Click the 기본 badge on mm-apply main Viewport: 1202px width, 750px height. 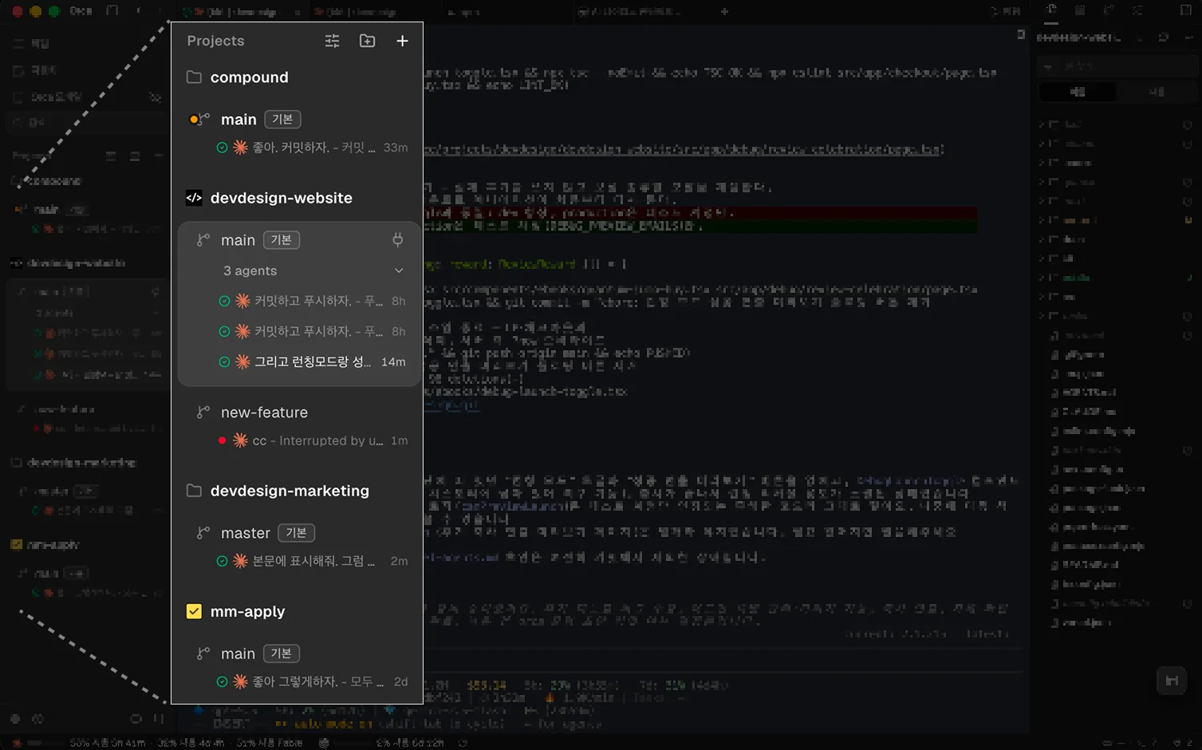click(282, 653)
